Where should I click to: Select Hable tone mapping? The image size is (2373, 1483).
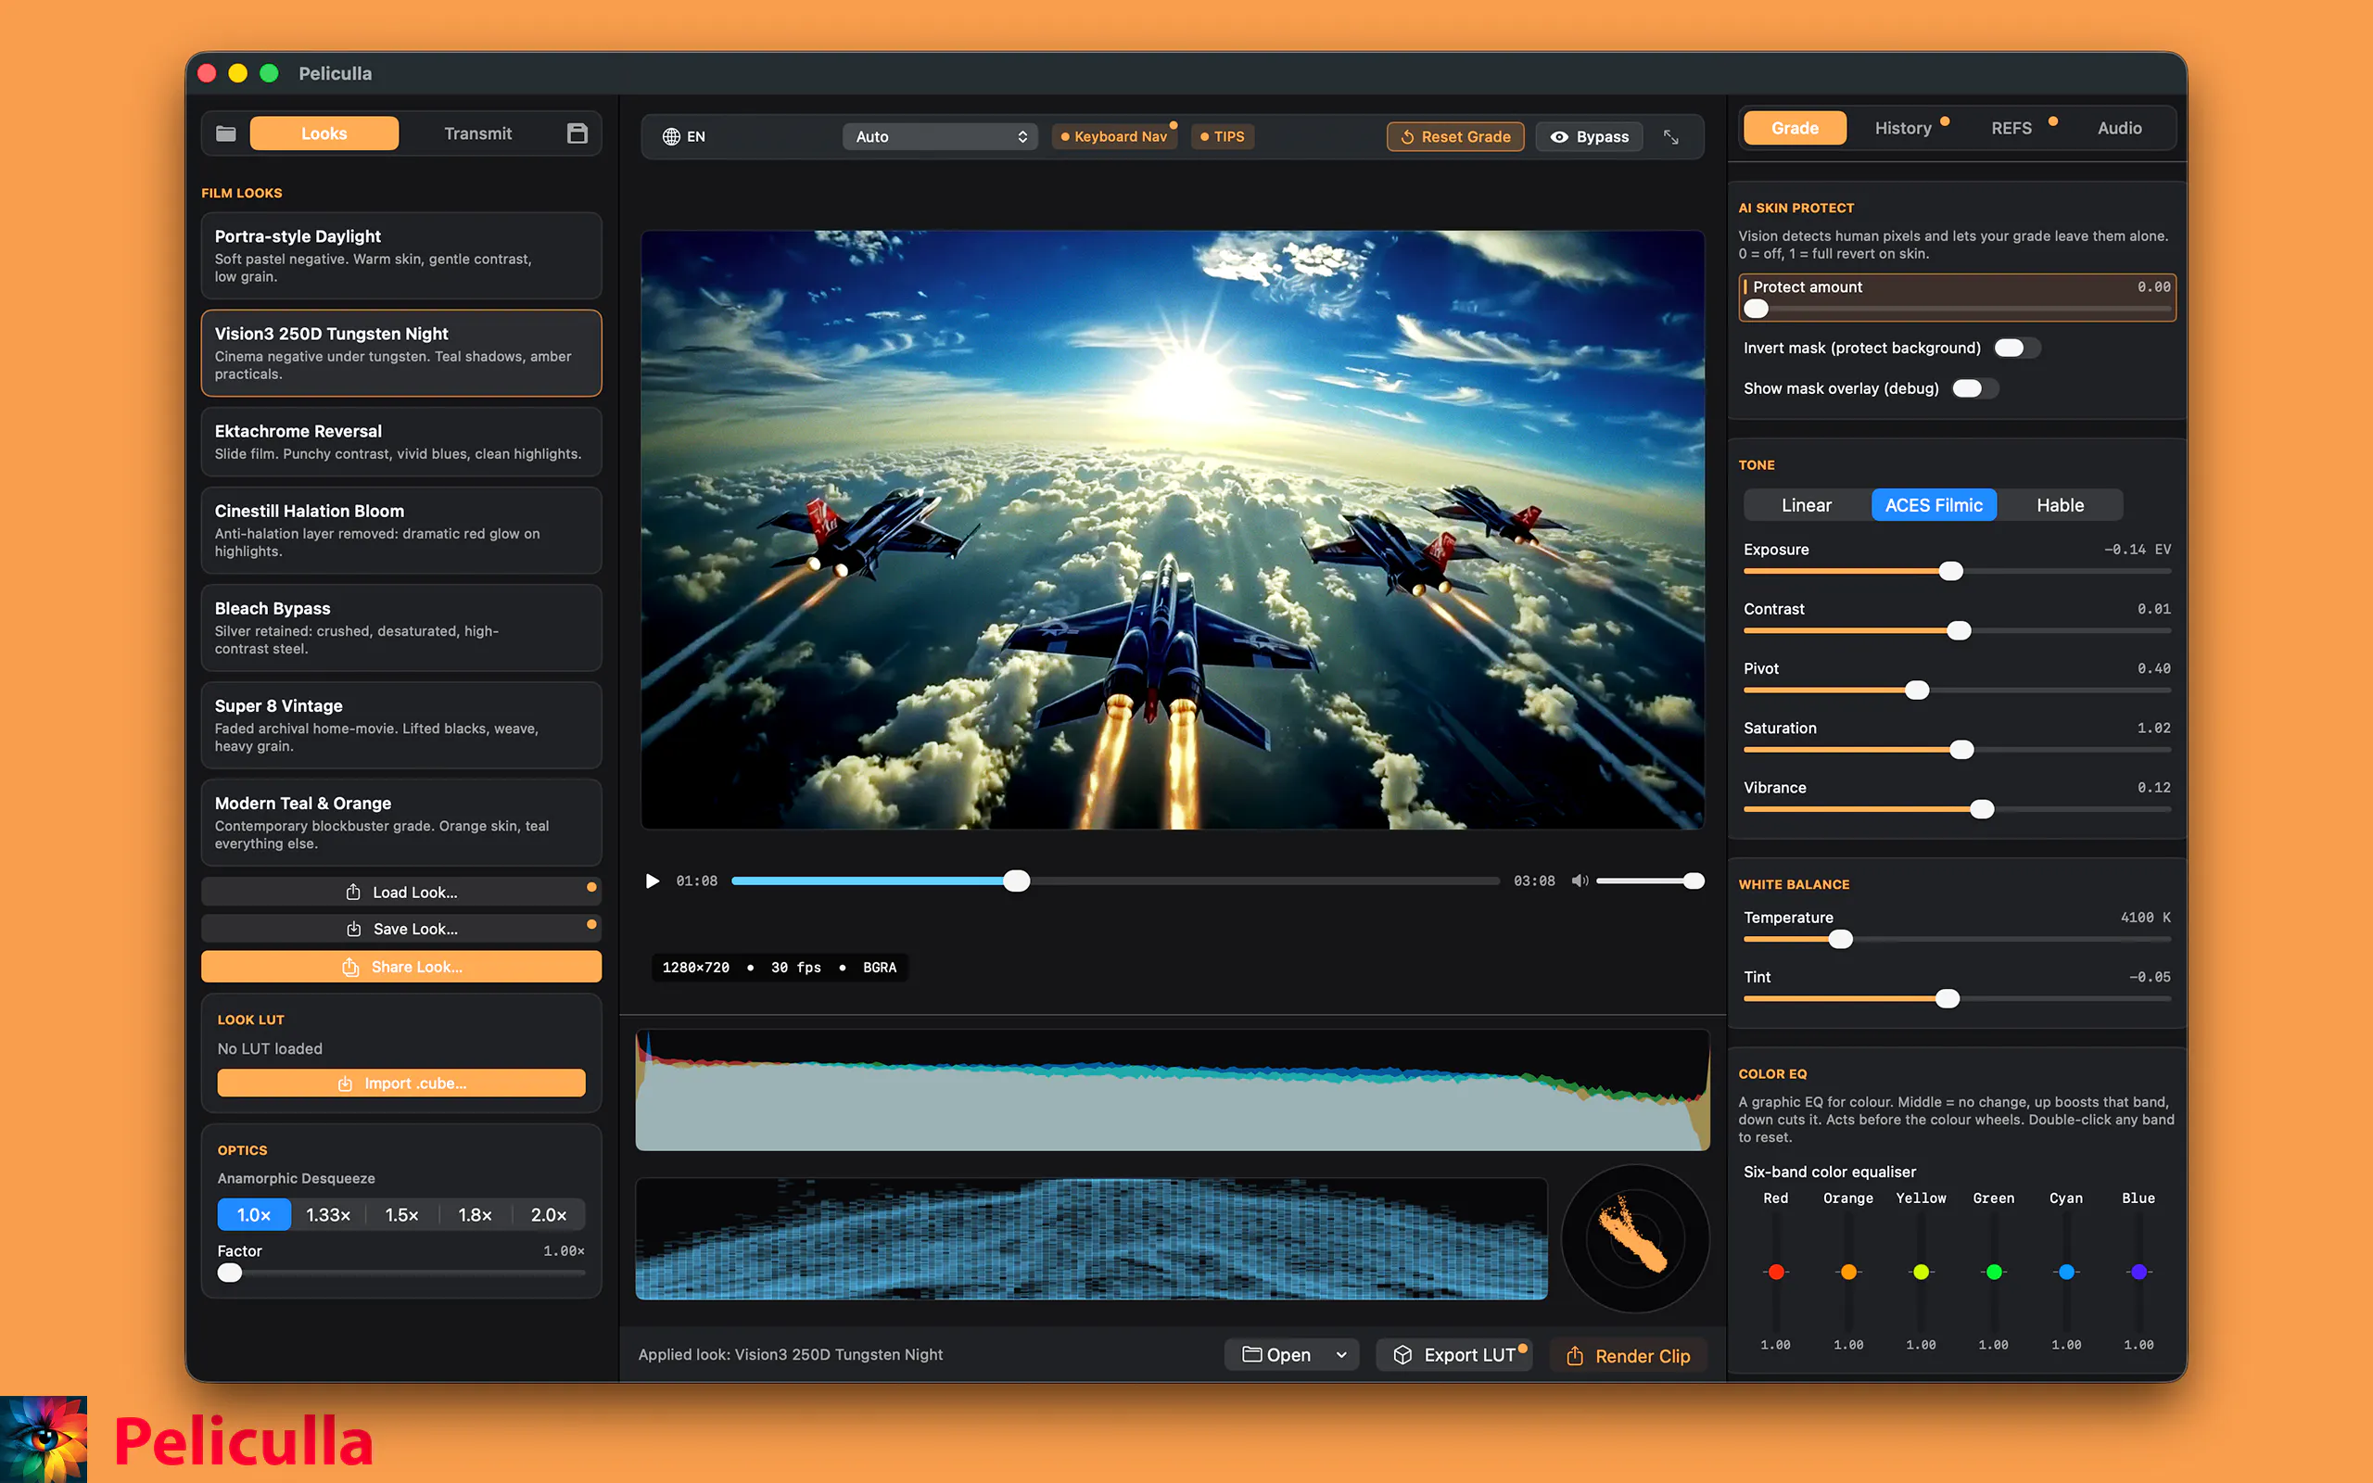click(2061, 505)
